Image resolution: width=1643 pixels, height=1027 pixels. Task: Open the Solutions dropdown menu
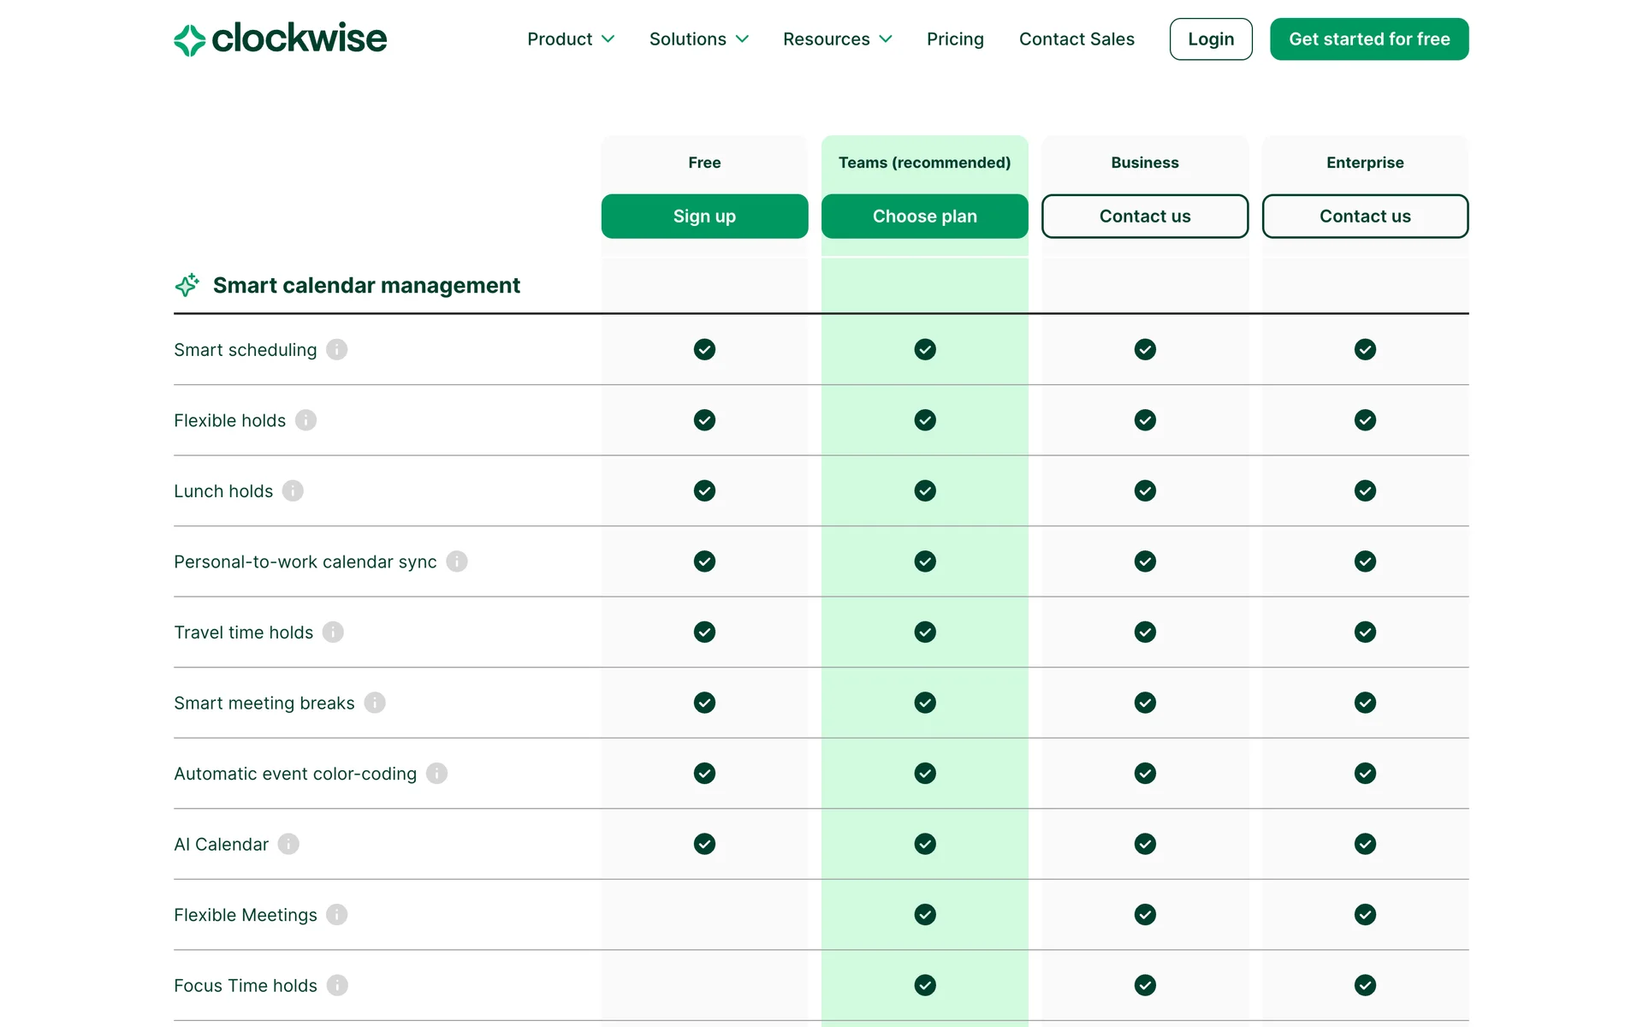coord(698,39)
